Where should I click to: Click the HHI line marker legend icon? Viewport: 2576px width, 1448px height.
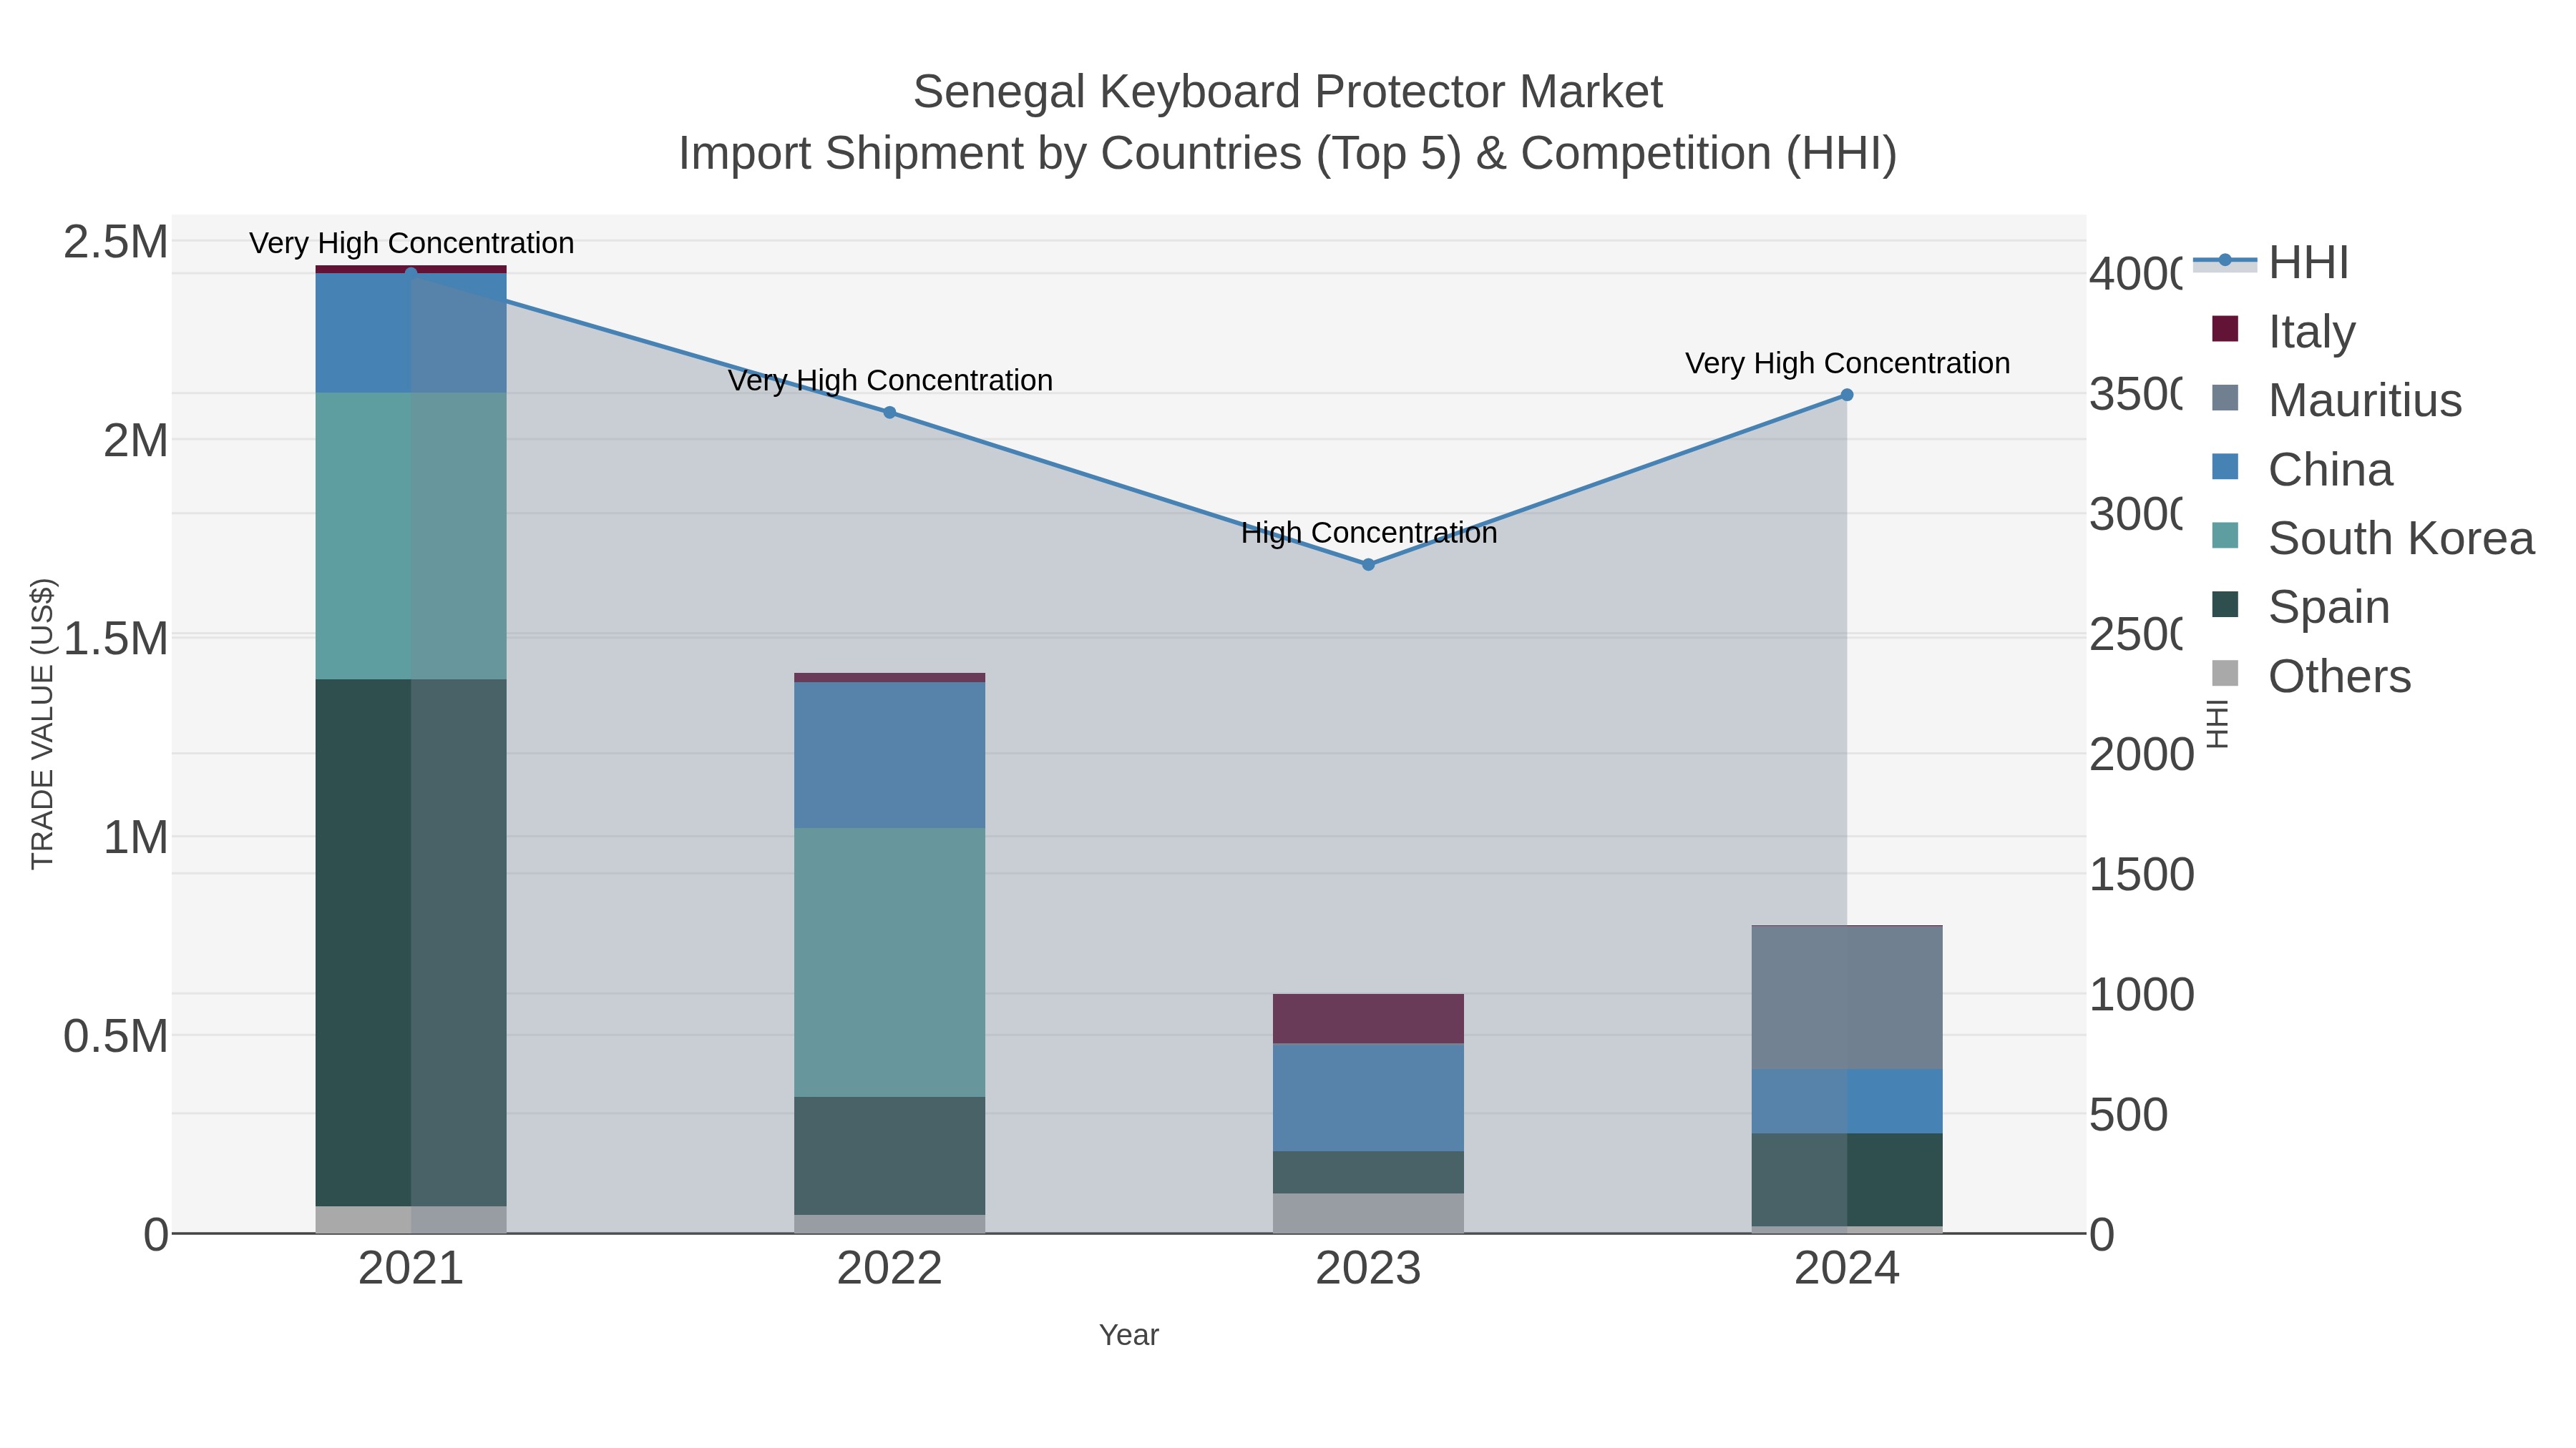2225,261
